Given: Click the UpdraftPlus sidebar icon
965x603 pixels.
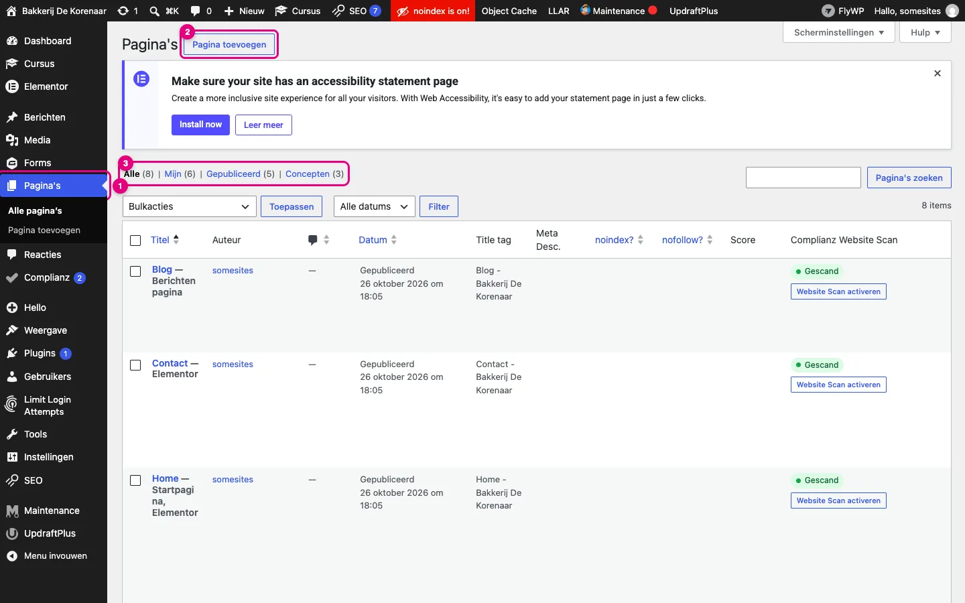Looking at the screenshot, I should [11, 533].
